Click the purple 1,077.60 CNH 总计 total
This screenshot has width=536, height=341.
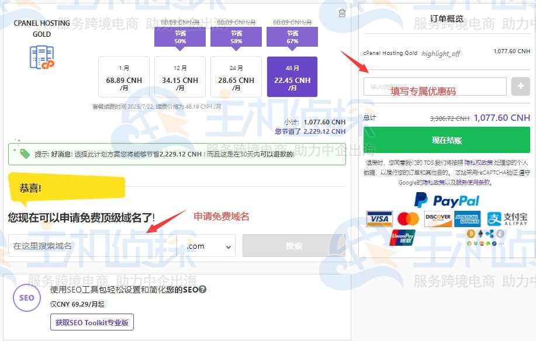(x=502, y=118)
